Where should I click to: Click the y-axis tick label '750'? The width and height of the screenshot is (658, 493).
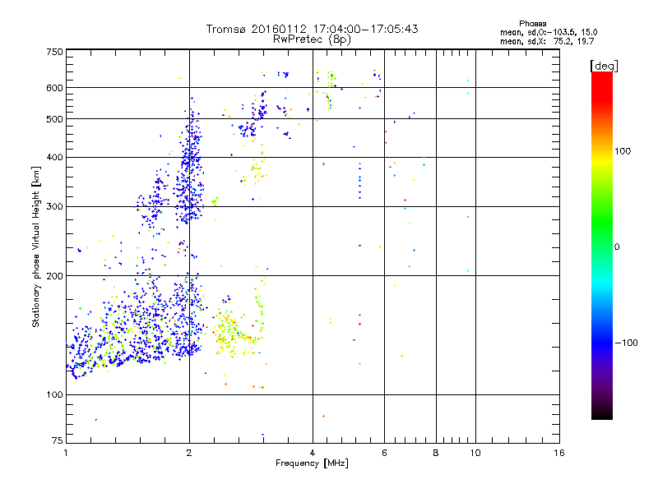tap(54, 52)
